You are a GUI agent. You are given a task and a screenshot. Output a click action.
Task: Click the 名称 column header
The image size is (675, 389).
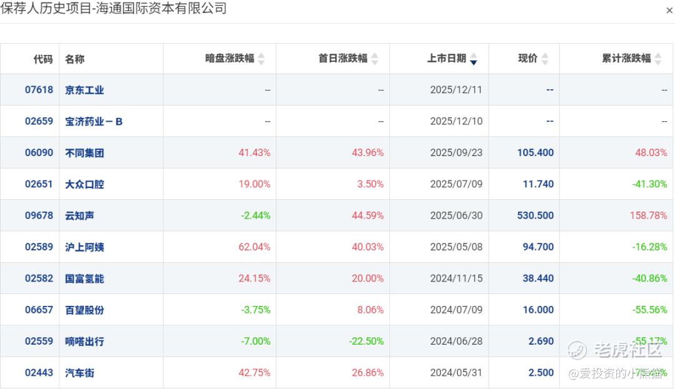click(74, 59)
